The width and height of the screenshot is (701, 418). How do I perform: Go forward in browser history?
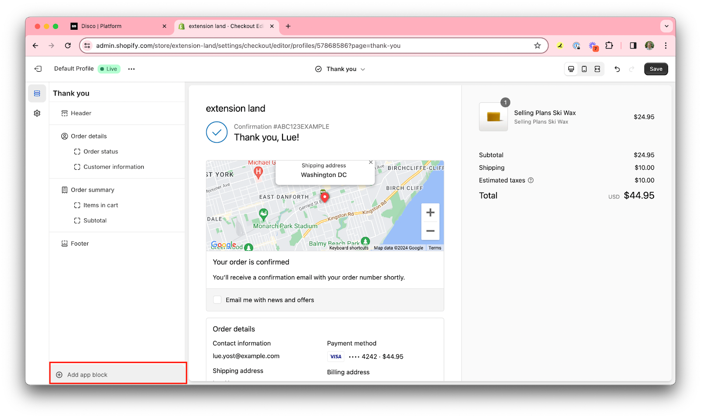pyautogui.click(x=52, y=46)
